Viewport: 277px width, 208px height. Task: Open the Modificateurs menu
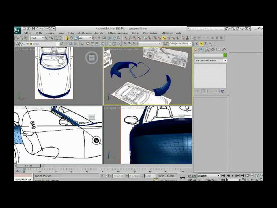pyautogui.click(x=85, y=33)
